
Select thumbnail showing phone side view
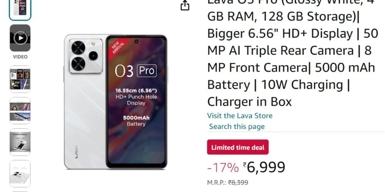click(x=20, y=110)
